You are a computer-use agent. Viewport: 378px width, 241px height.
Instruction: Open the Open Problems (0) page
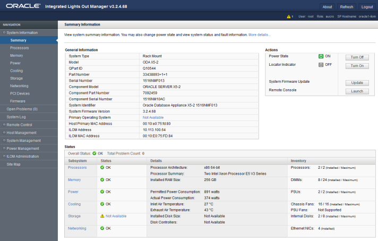(x=22, y=109)
